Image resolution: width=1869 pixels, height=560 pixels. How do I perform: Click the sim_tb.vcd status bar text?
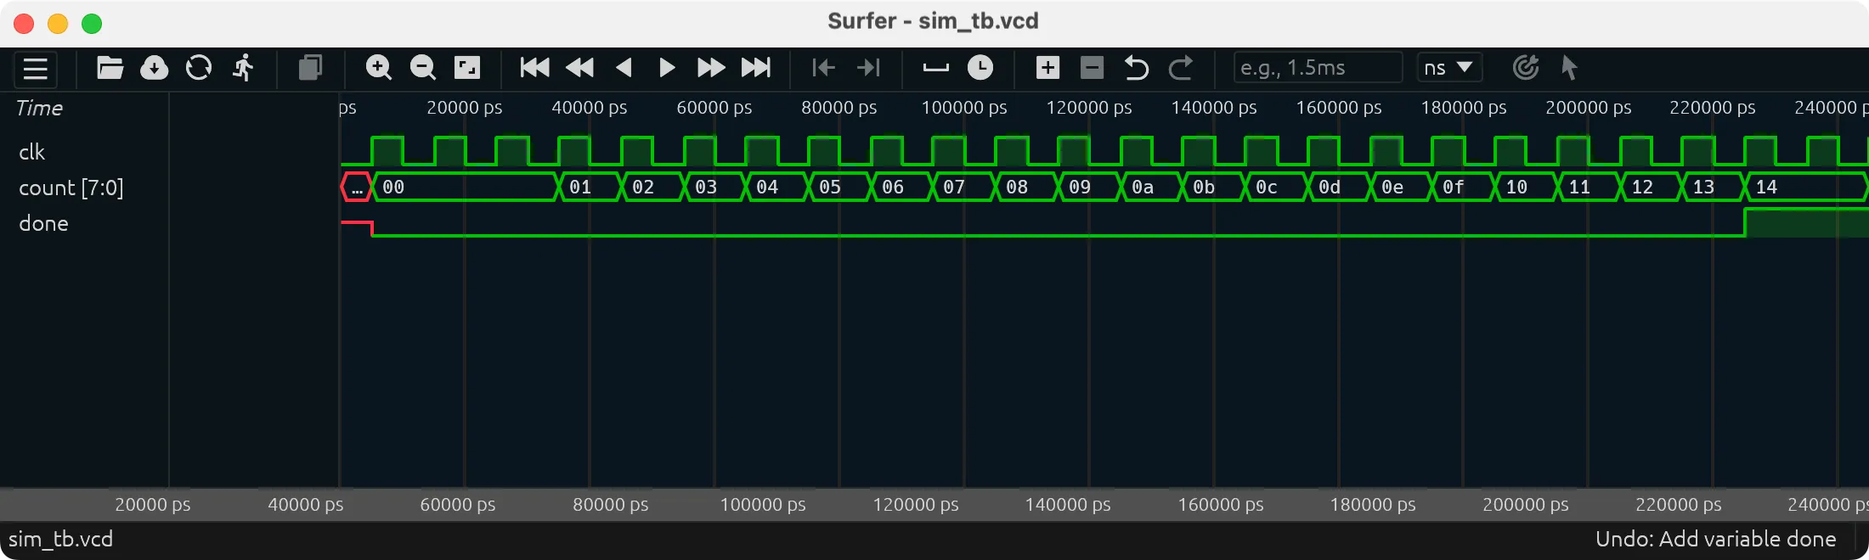point(60,540)
